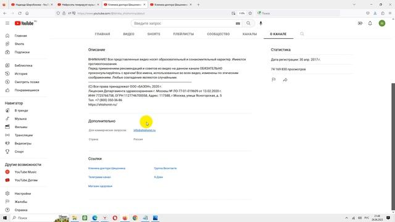The image size is (395, 222).
Task: Switch to channel SHORTS tab
Action: point(154,34)
